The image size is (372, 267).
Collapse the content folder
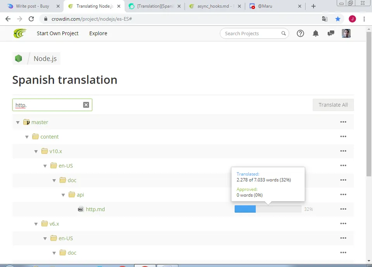(27, 137)
